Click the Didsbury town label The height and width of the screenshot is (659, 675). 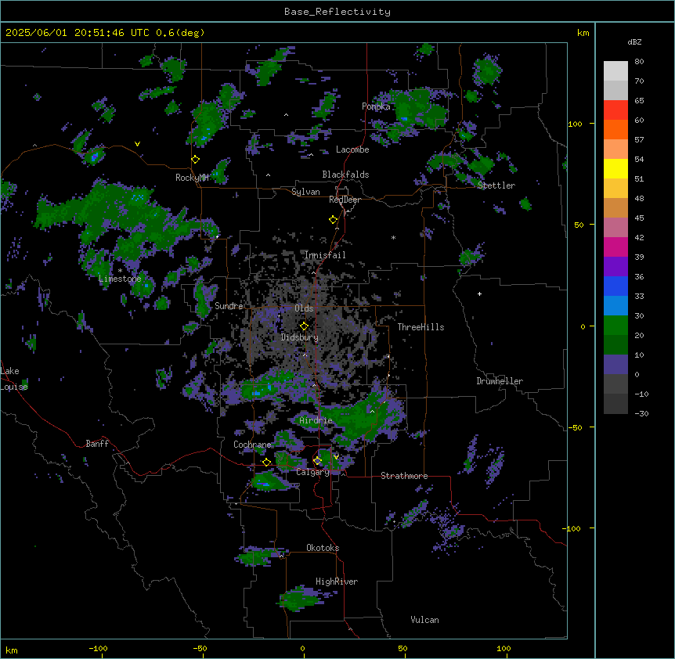300,337
